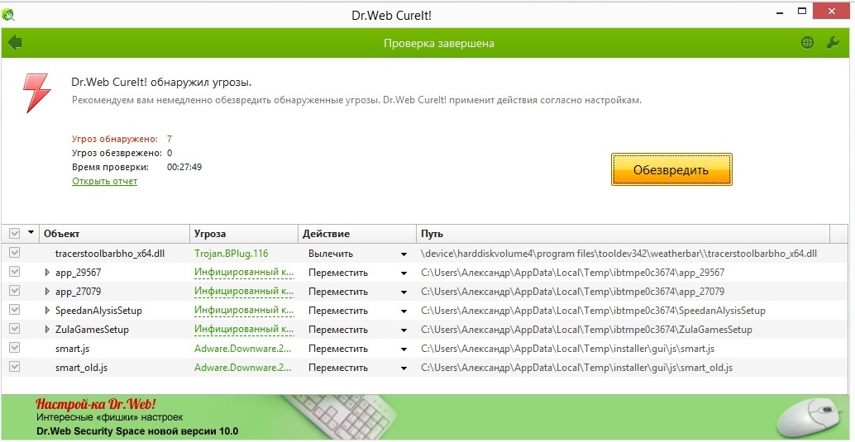
Task: Open action dropdown for smart.js
Action: coord(404,349)
